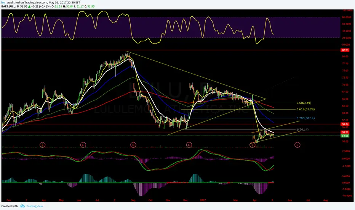Click the '57.50' price axis value
The image size is (355, 210).
tap(345, 120)
